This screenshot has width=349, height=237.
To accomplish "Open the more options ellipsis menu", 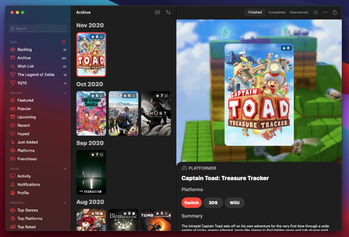I will click(x=325, y=12).
